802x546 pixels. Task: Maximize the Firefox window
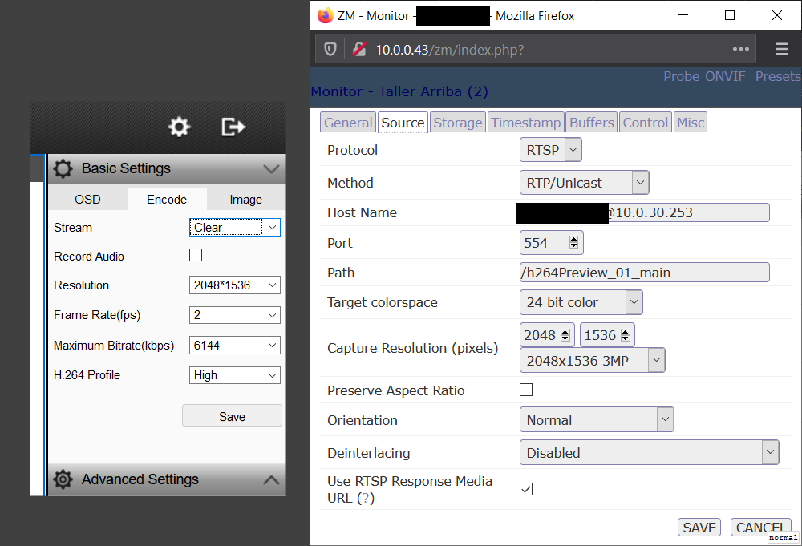tap(730, 15)
